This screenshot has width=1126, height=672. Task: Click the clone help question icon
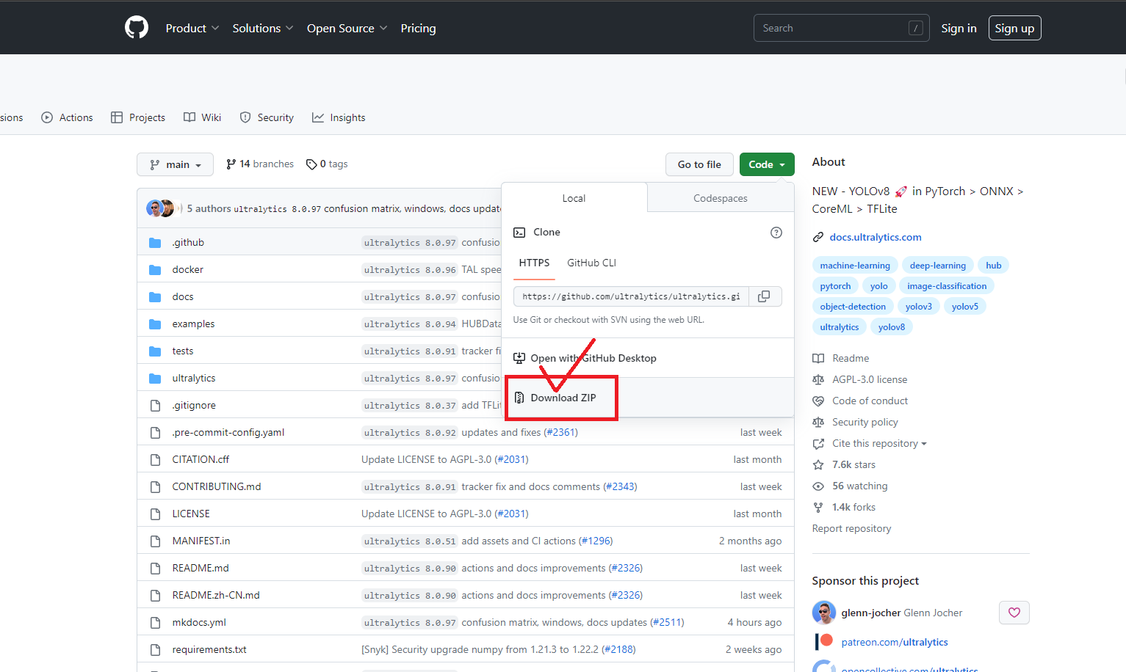[776, 233]
